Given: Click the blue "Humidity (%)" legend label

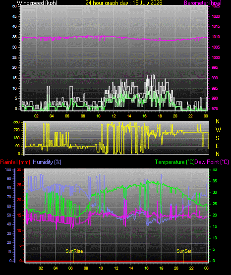Looking at the screenshot, I should point(47,162).
